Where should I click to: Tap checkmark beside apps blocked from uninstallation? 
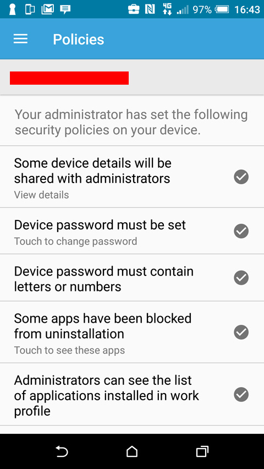241,332
